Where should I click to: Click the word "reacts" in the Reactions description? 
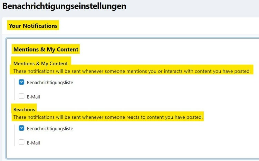[133, 117]
